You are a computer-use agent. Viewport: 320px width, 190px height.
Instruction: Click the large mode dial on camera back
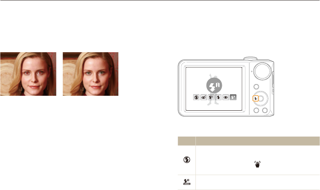click(262, 71)
